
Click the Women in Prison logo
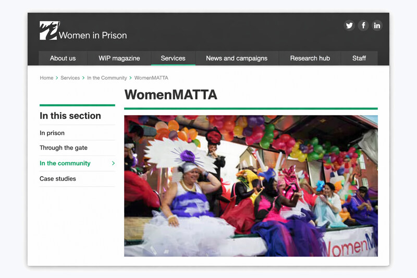[83, 31]
